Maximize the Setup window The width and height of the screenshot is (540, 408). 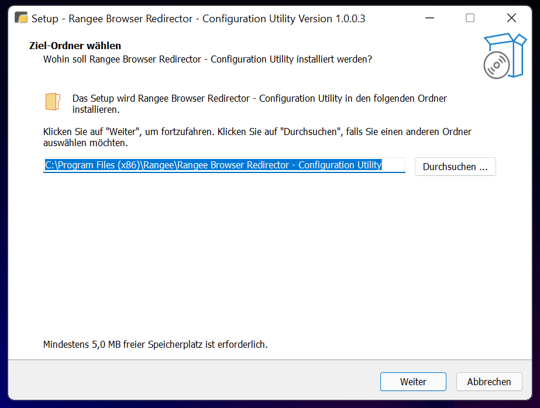point(470,18)
